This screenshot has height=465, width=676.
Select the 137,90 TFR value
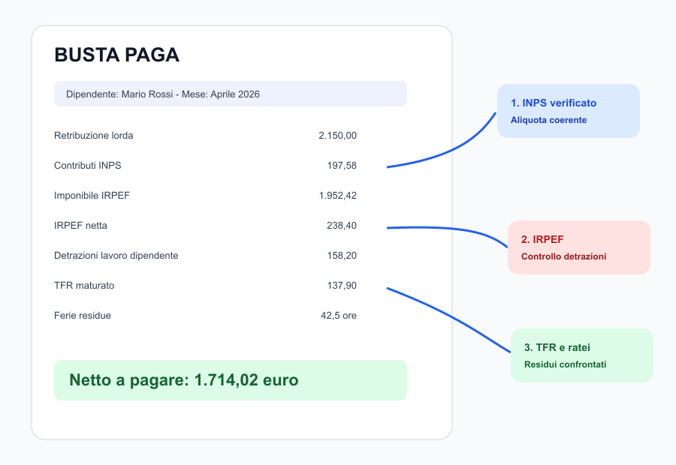[342, 286]
